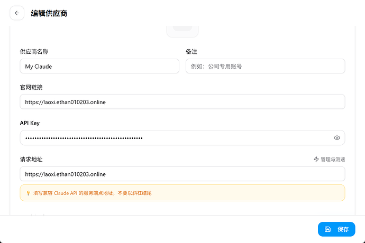Focus the 请求地址 endpoint URL field
The image size is (365, 243).
[x=182, y=174]
